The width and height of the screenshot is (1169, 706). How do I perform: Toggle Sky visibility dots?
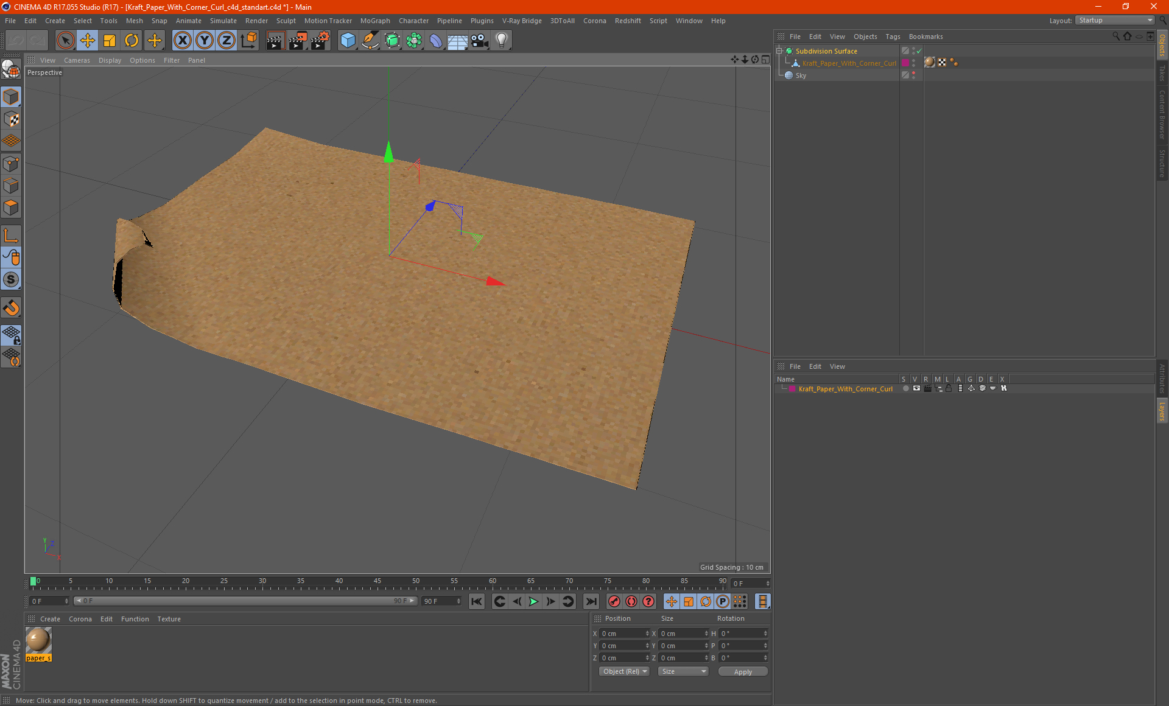(x=914, y=75)
